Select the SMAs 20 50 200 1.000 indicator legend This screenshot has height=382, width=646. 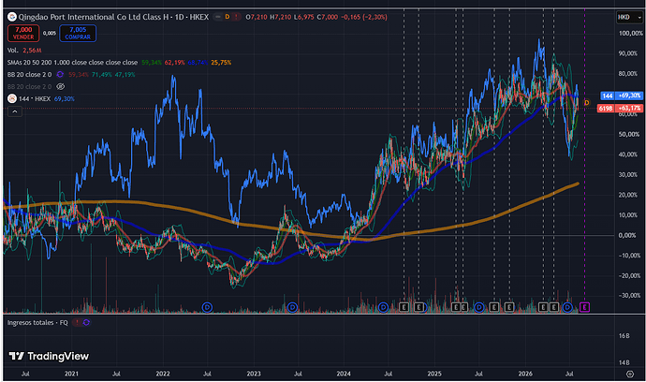point(72,63)
